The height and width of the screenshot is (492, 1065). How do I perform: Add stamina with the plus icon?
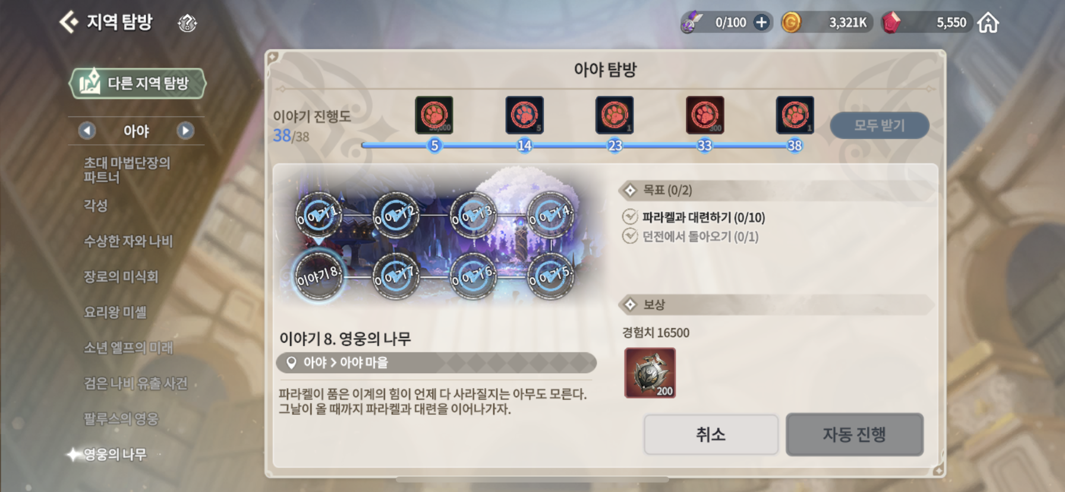click(761, 23)
